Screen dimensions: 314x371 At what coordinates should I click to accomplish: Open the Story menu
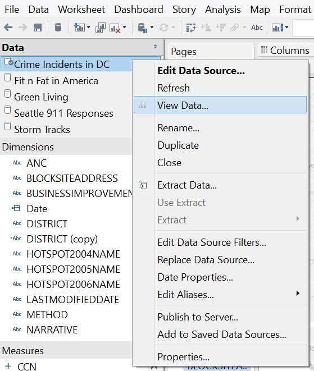[x=184, y=10]
